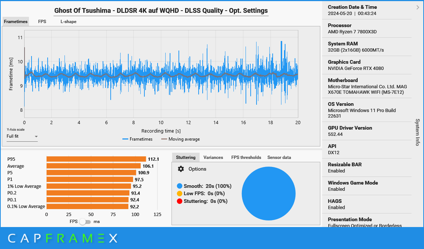The image size is (424, 249).
Task: Click the 32GB (2x16GB) 6000MT/s text
Action: [356, 50]
